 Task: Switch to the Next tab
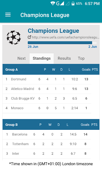22,58
